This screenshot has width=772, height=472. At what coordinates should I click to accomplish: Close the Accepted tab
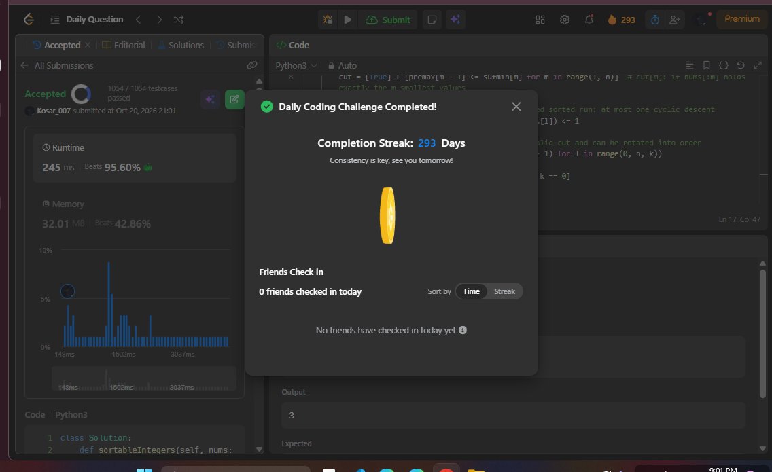pos(88,45)
